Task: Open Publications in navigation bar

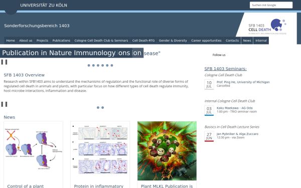Action: click(61, 41)
